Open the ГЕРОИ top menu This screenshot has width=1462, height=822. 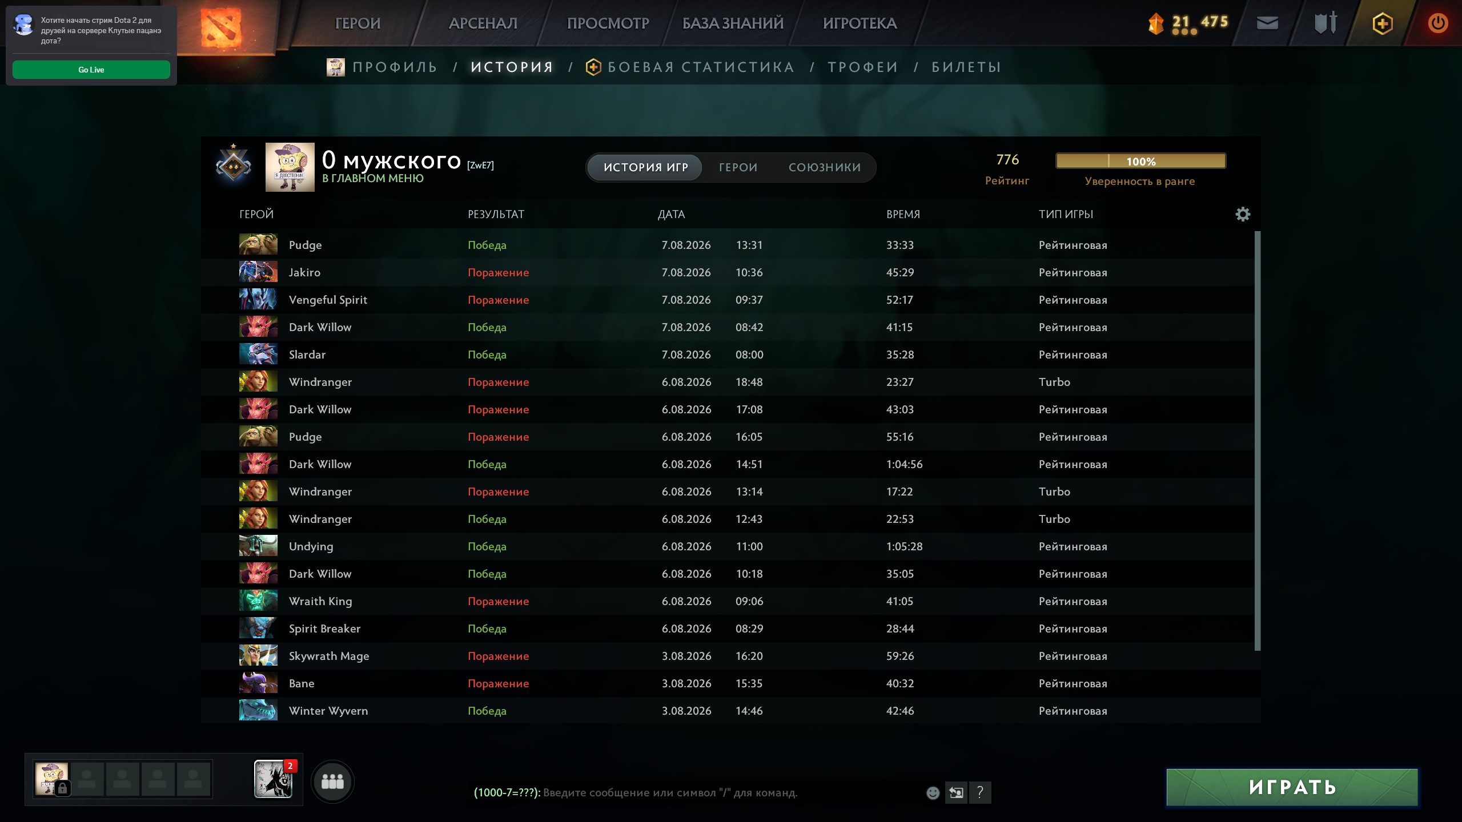pos(358,23)
